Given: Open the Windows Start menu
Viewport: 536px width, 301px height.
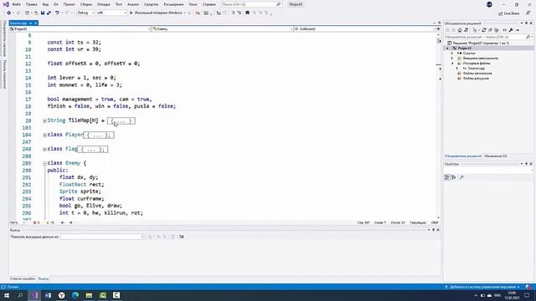Looking at the screenshot, I should click(x=7, y=295).
